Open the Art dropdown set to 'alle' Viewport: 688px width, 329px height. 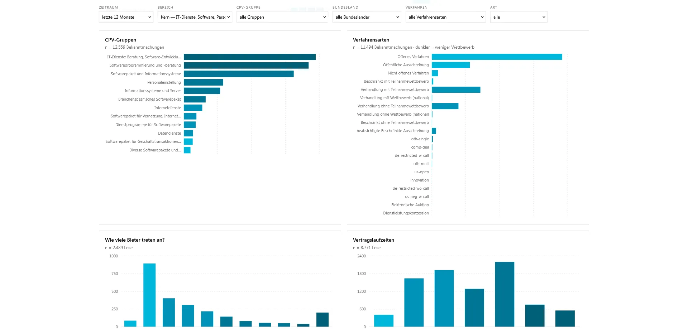(519, 17)
